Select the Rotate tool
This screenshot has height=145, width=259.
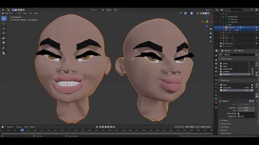point(4,33)
